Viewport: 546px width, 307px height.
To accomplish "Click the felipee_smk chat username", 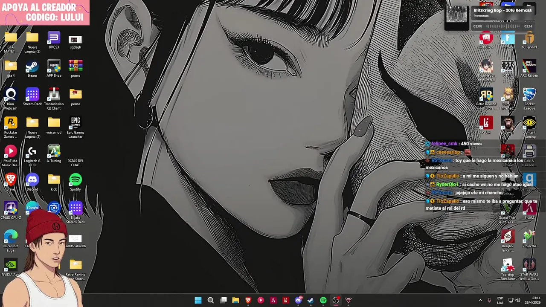I will (x=444, y=144).
